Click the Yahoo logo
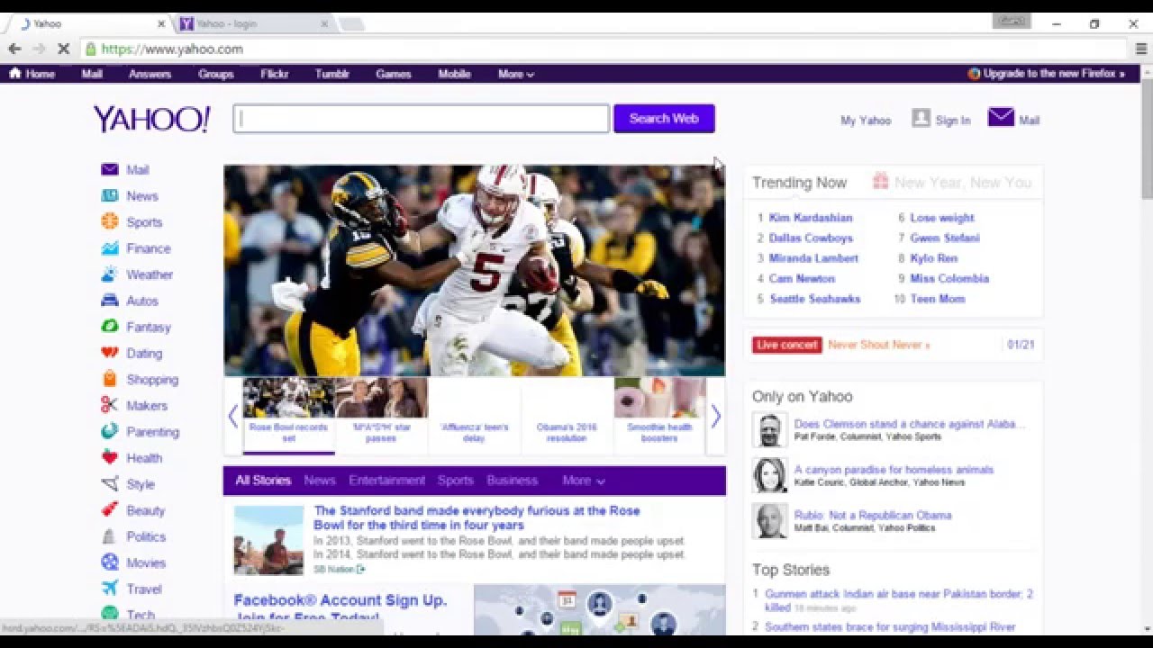The width and height of the screenshot is (1153, 648). [152, 119]
